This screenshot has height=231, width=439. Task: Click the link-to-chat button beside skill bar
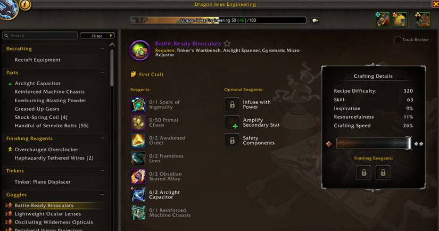point(315,20)
